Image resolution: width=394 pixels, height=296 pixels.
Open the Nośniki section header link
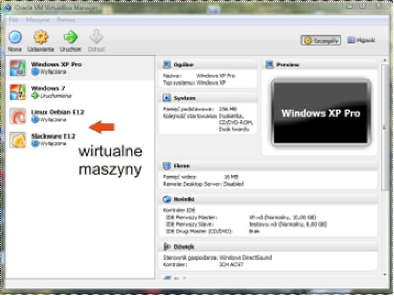click(184, 199)
